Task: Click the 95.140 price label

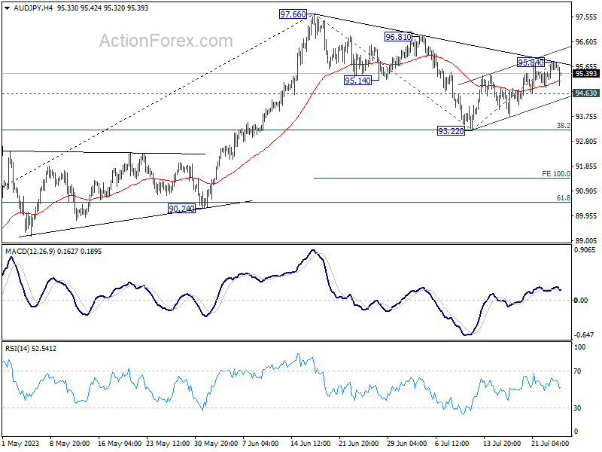Action: tap(358, 81)
